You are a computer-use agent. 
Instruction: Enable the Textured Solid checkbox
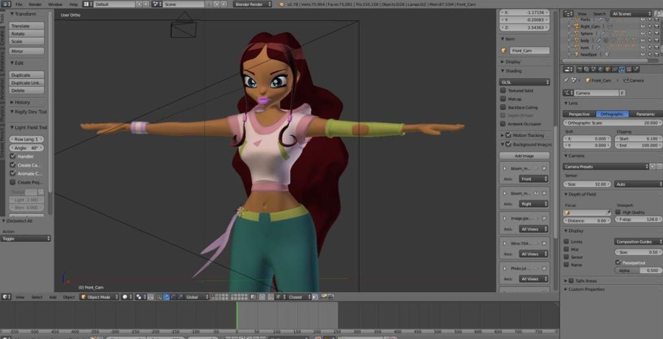click(503, 90)
